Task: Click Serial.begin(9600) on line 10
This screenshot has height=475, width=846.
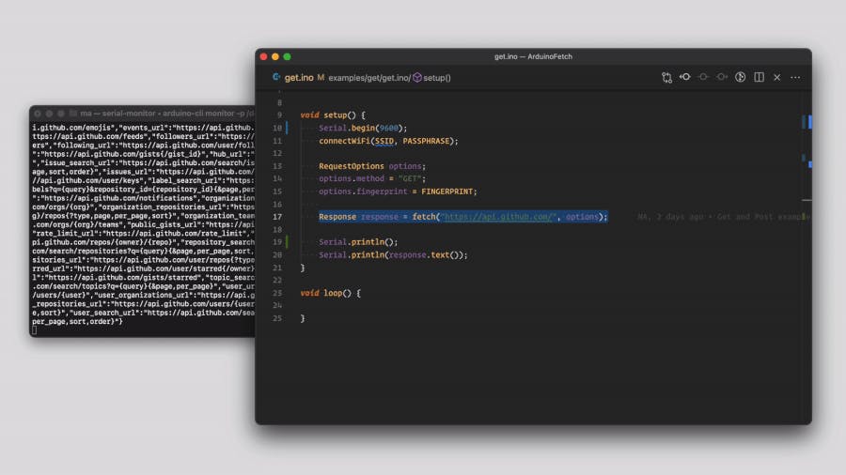Action: (363, 128)
